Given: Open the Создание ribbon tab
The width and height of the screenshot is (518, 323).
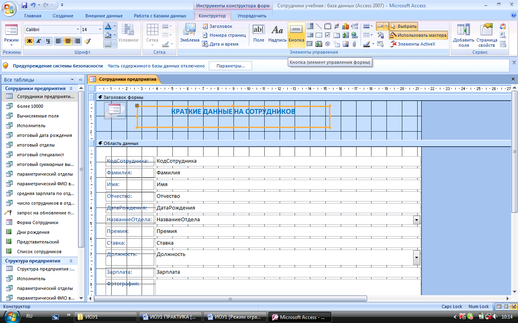Looking at the screenshot, I should [x=63, y=16].
